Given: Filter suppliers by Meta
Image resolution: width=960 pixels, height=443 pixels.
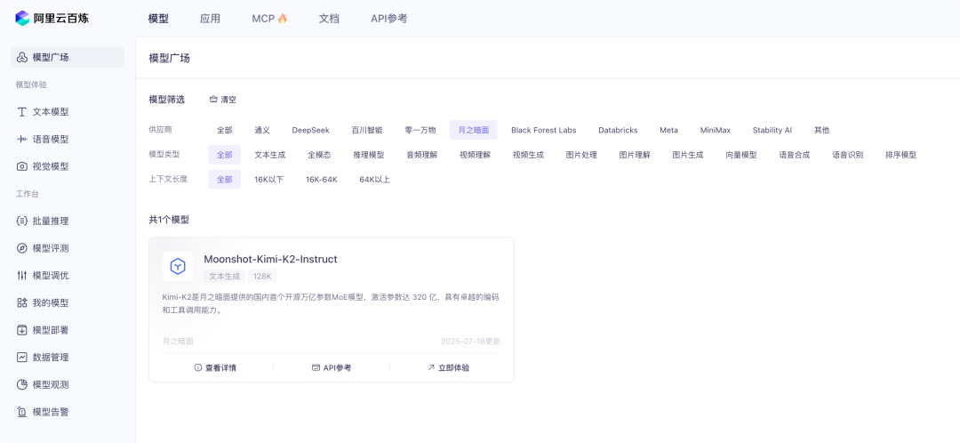Looking at the screenshot, I should pyautogui.click(x=668, y=130).
